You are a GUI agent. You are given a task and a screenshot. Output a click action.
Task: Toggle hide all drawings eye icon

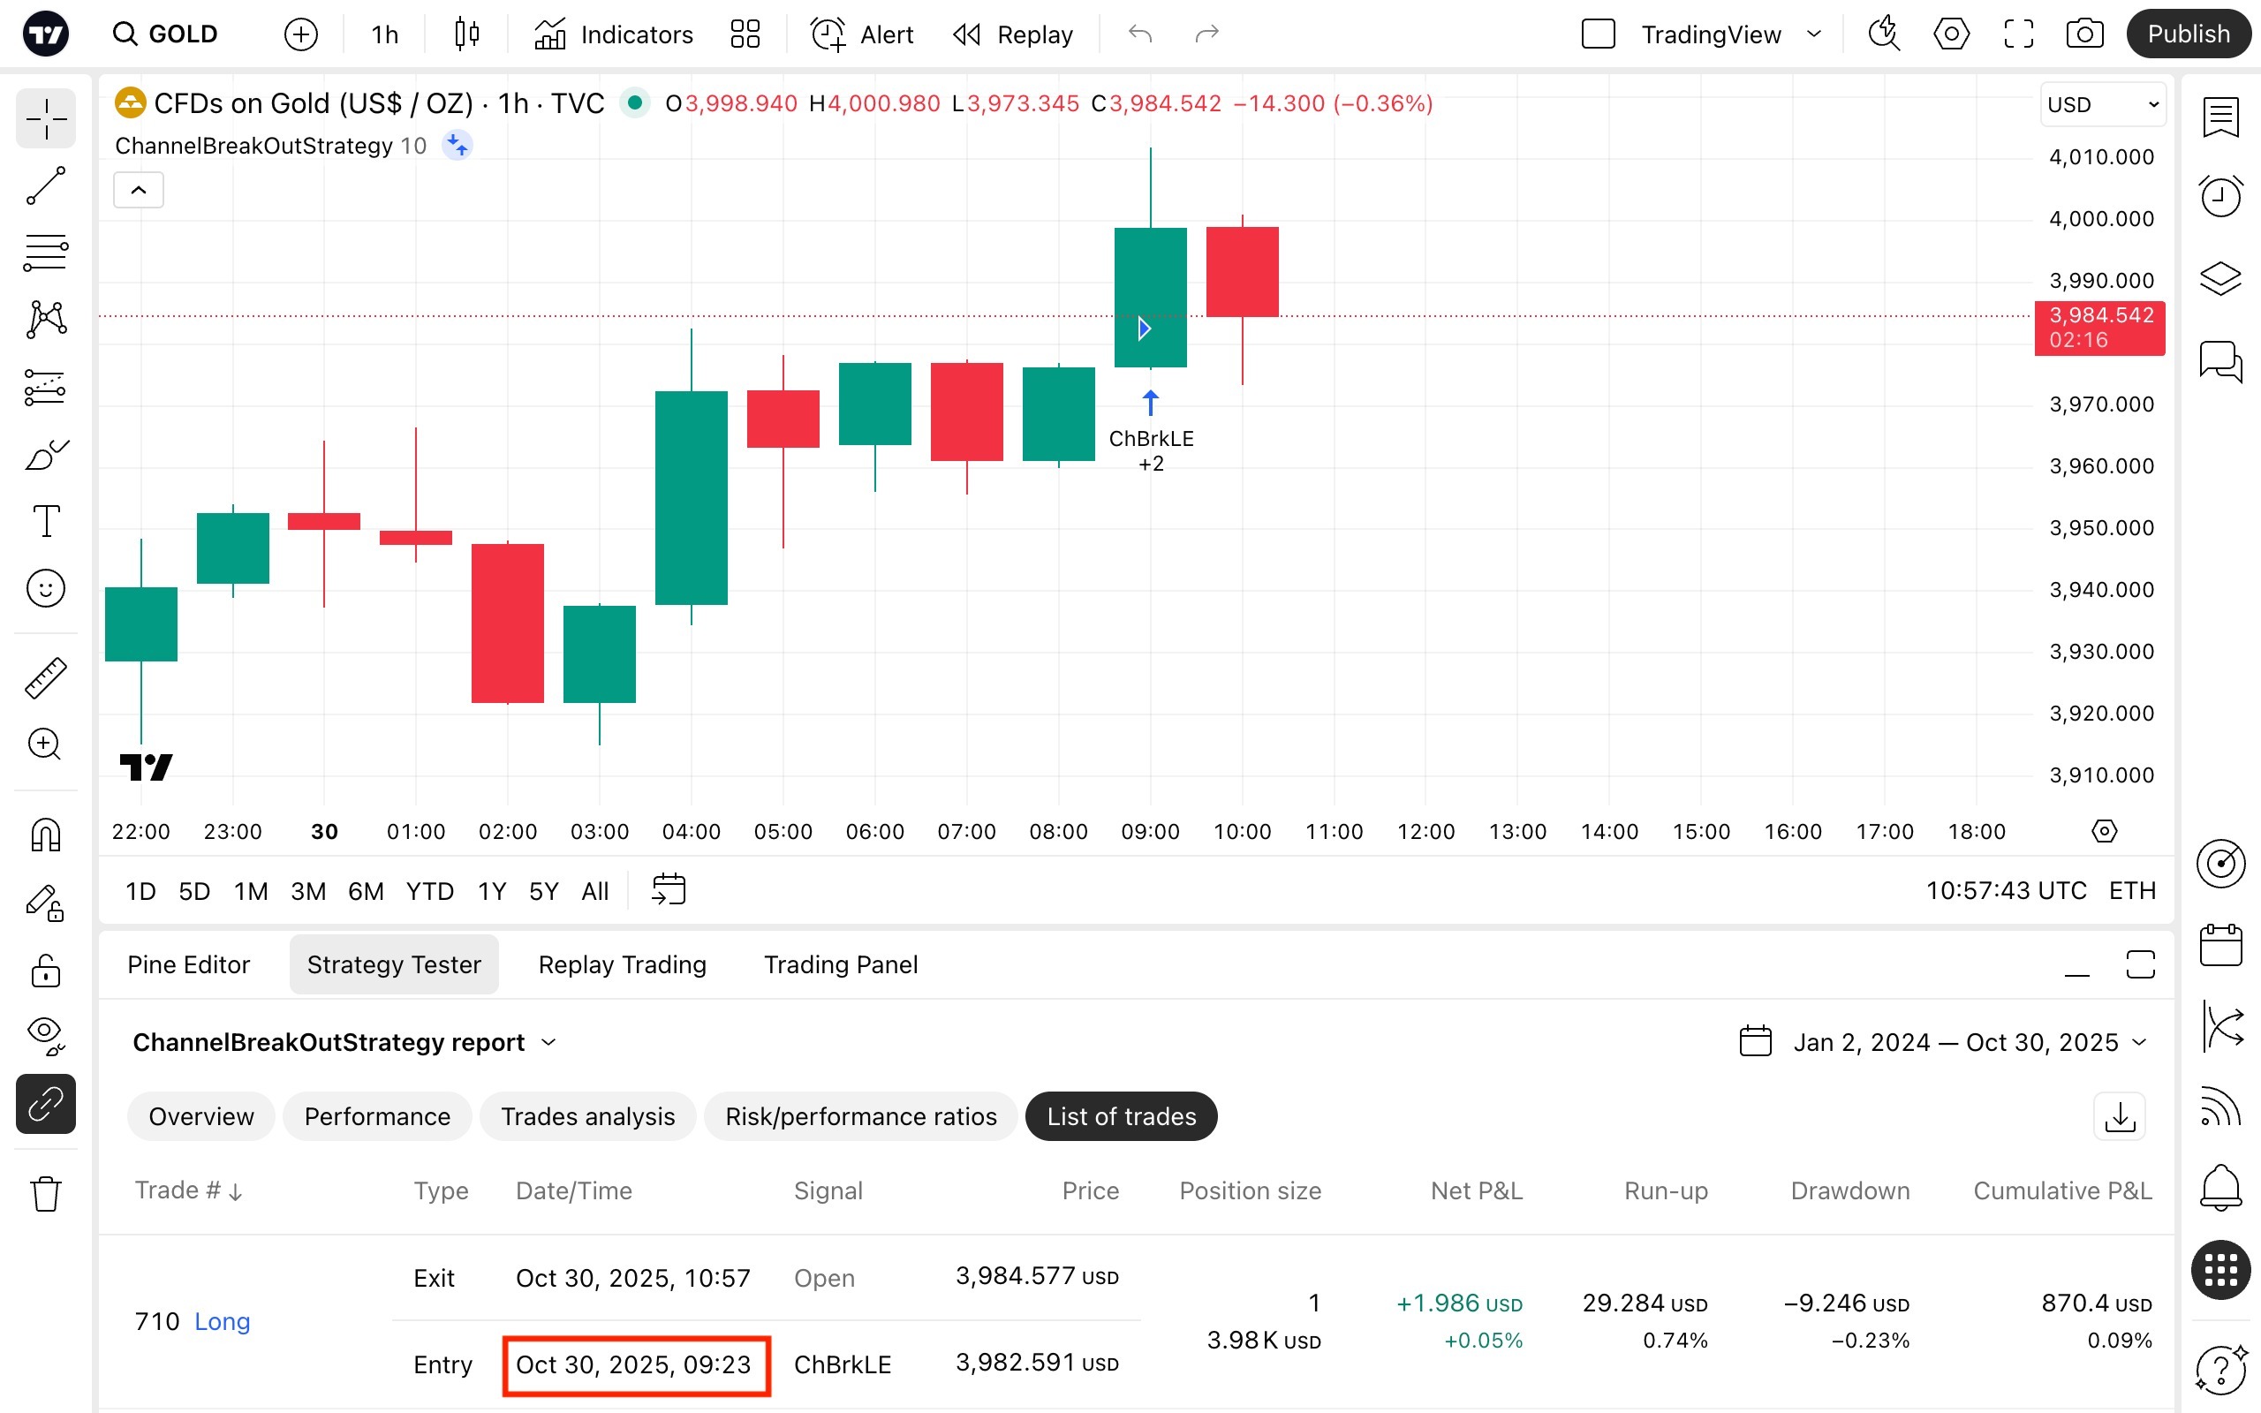coord(46,1034)
